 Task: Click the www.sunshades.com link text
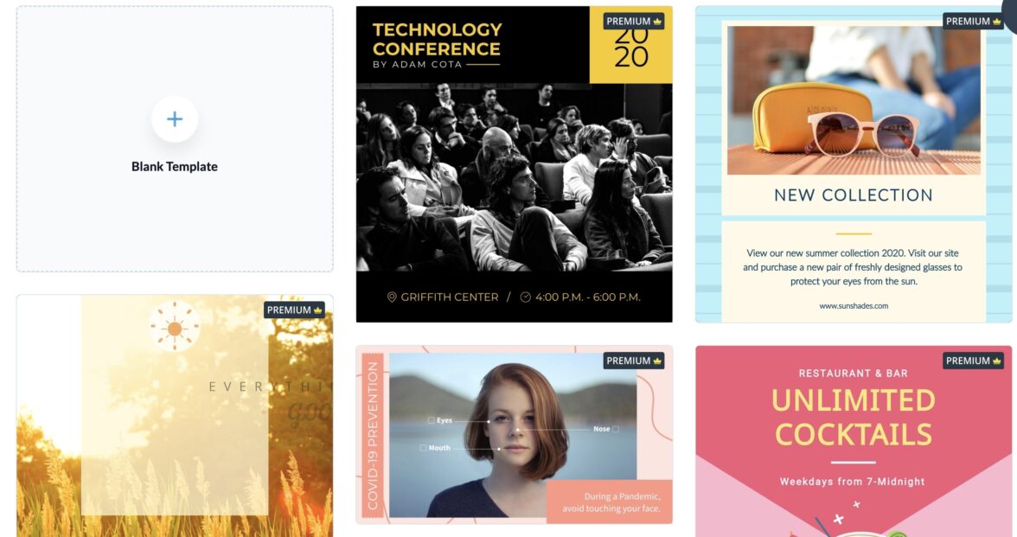coord(854,305)
